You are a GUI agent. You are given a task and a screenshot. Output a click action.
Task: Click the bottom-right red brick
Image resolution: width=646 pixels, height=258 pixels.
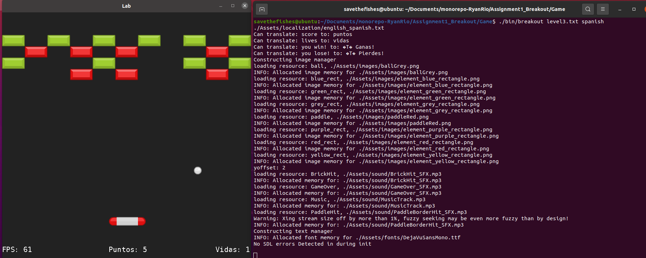(x=217, y=74)
